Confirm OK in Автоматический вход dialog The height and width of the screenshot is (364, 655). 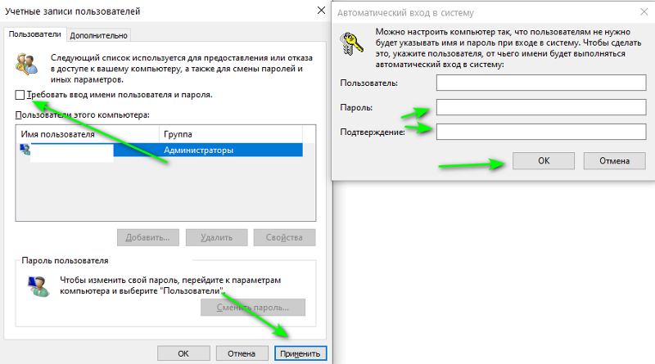tap(544, 160)
